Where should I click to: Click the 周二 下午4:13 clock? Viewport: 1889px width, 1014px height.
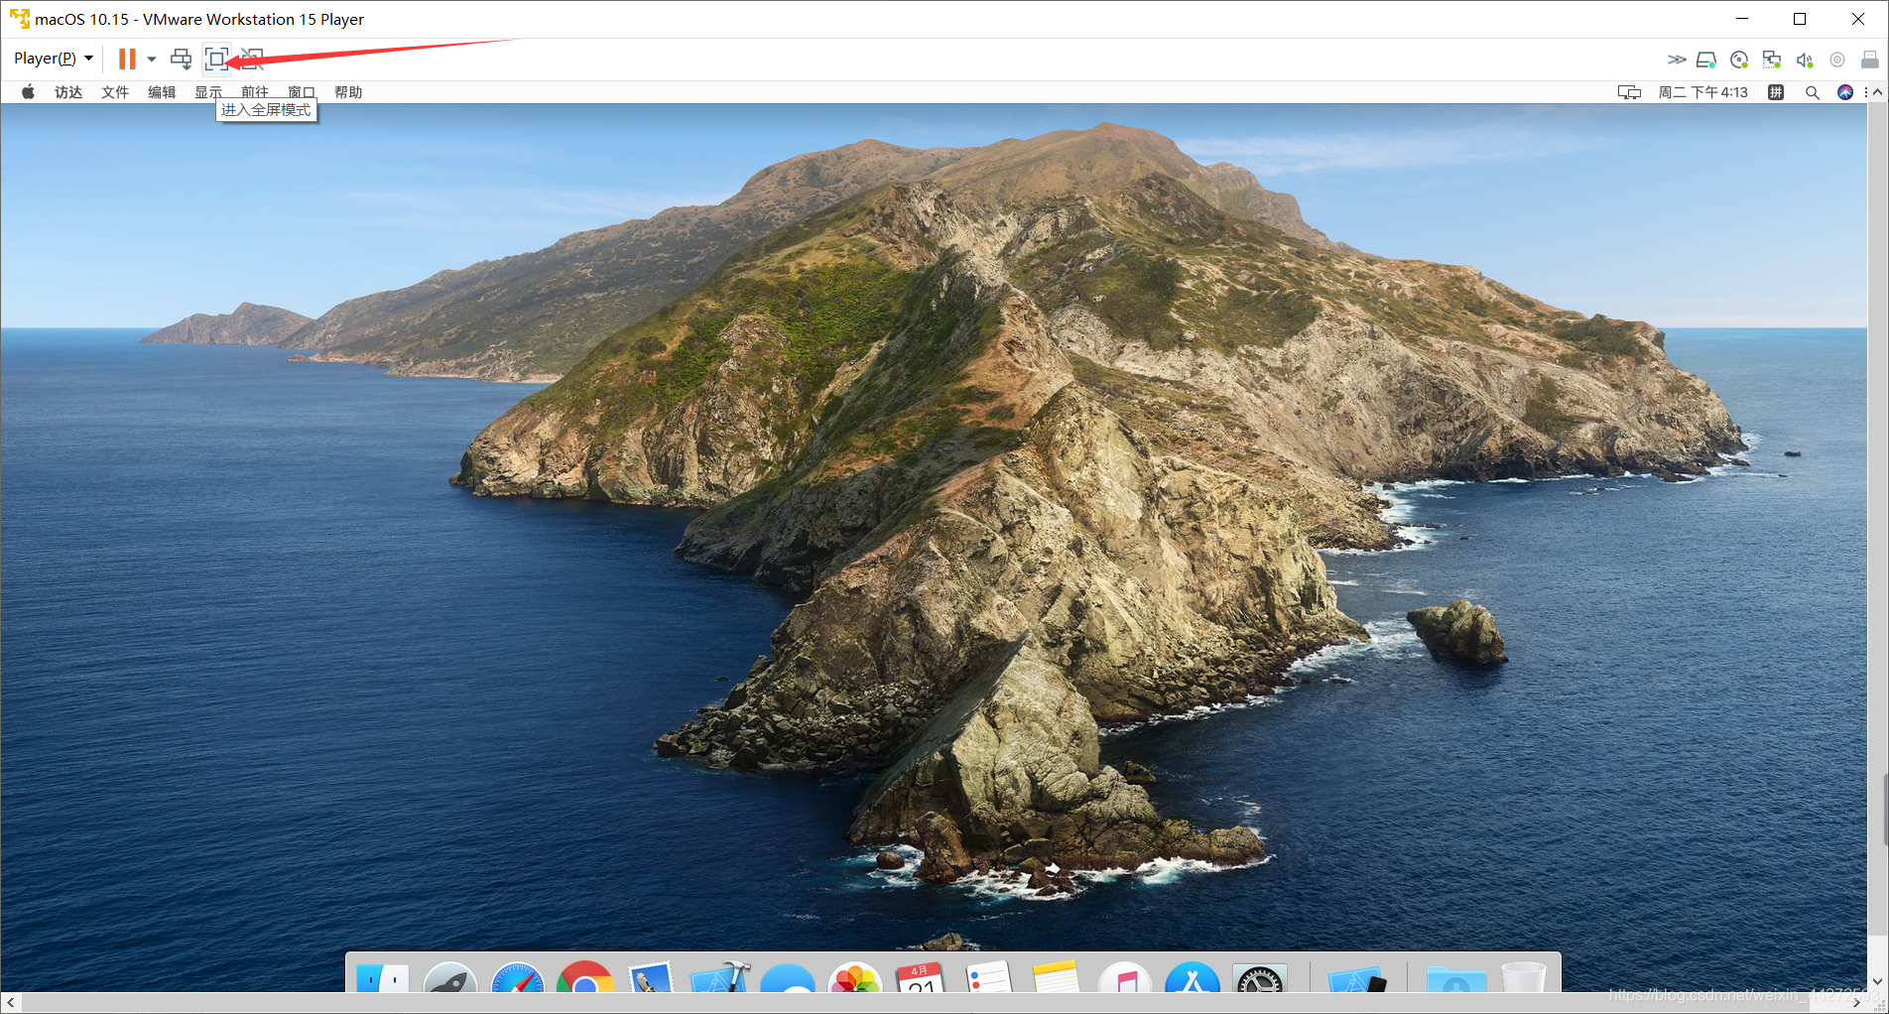(x=1702, y=92)
